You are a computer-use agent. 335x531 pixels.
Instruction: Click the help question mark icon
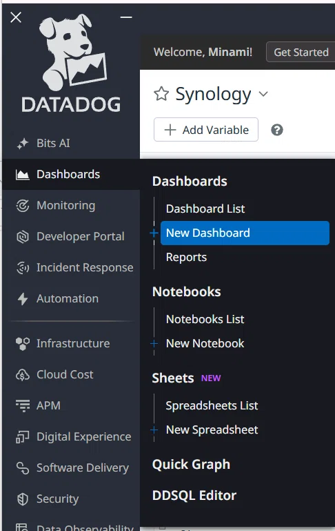click(x=277, y=130)
